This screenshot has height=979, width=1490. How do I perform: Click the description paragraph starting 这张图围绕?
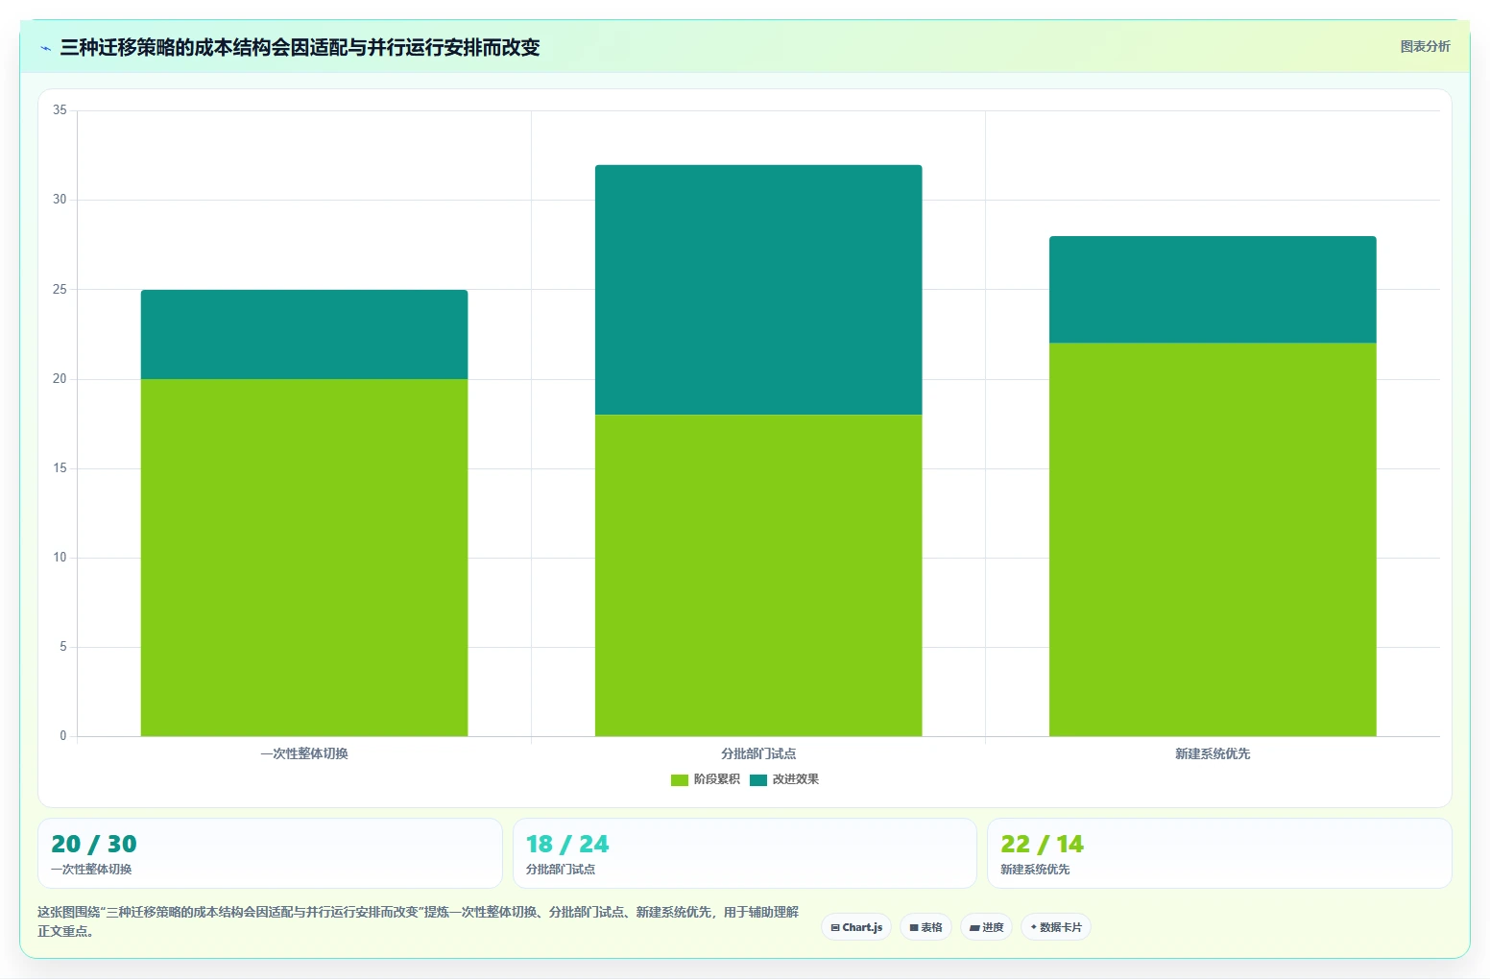(419, 921)
